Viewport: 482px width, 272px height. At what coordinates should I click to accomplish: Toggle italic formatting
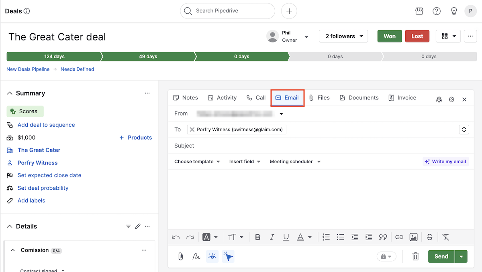pos(272,237)
